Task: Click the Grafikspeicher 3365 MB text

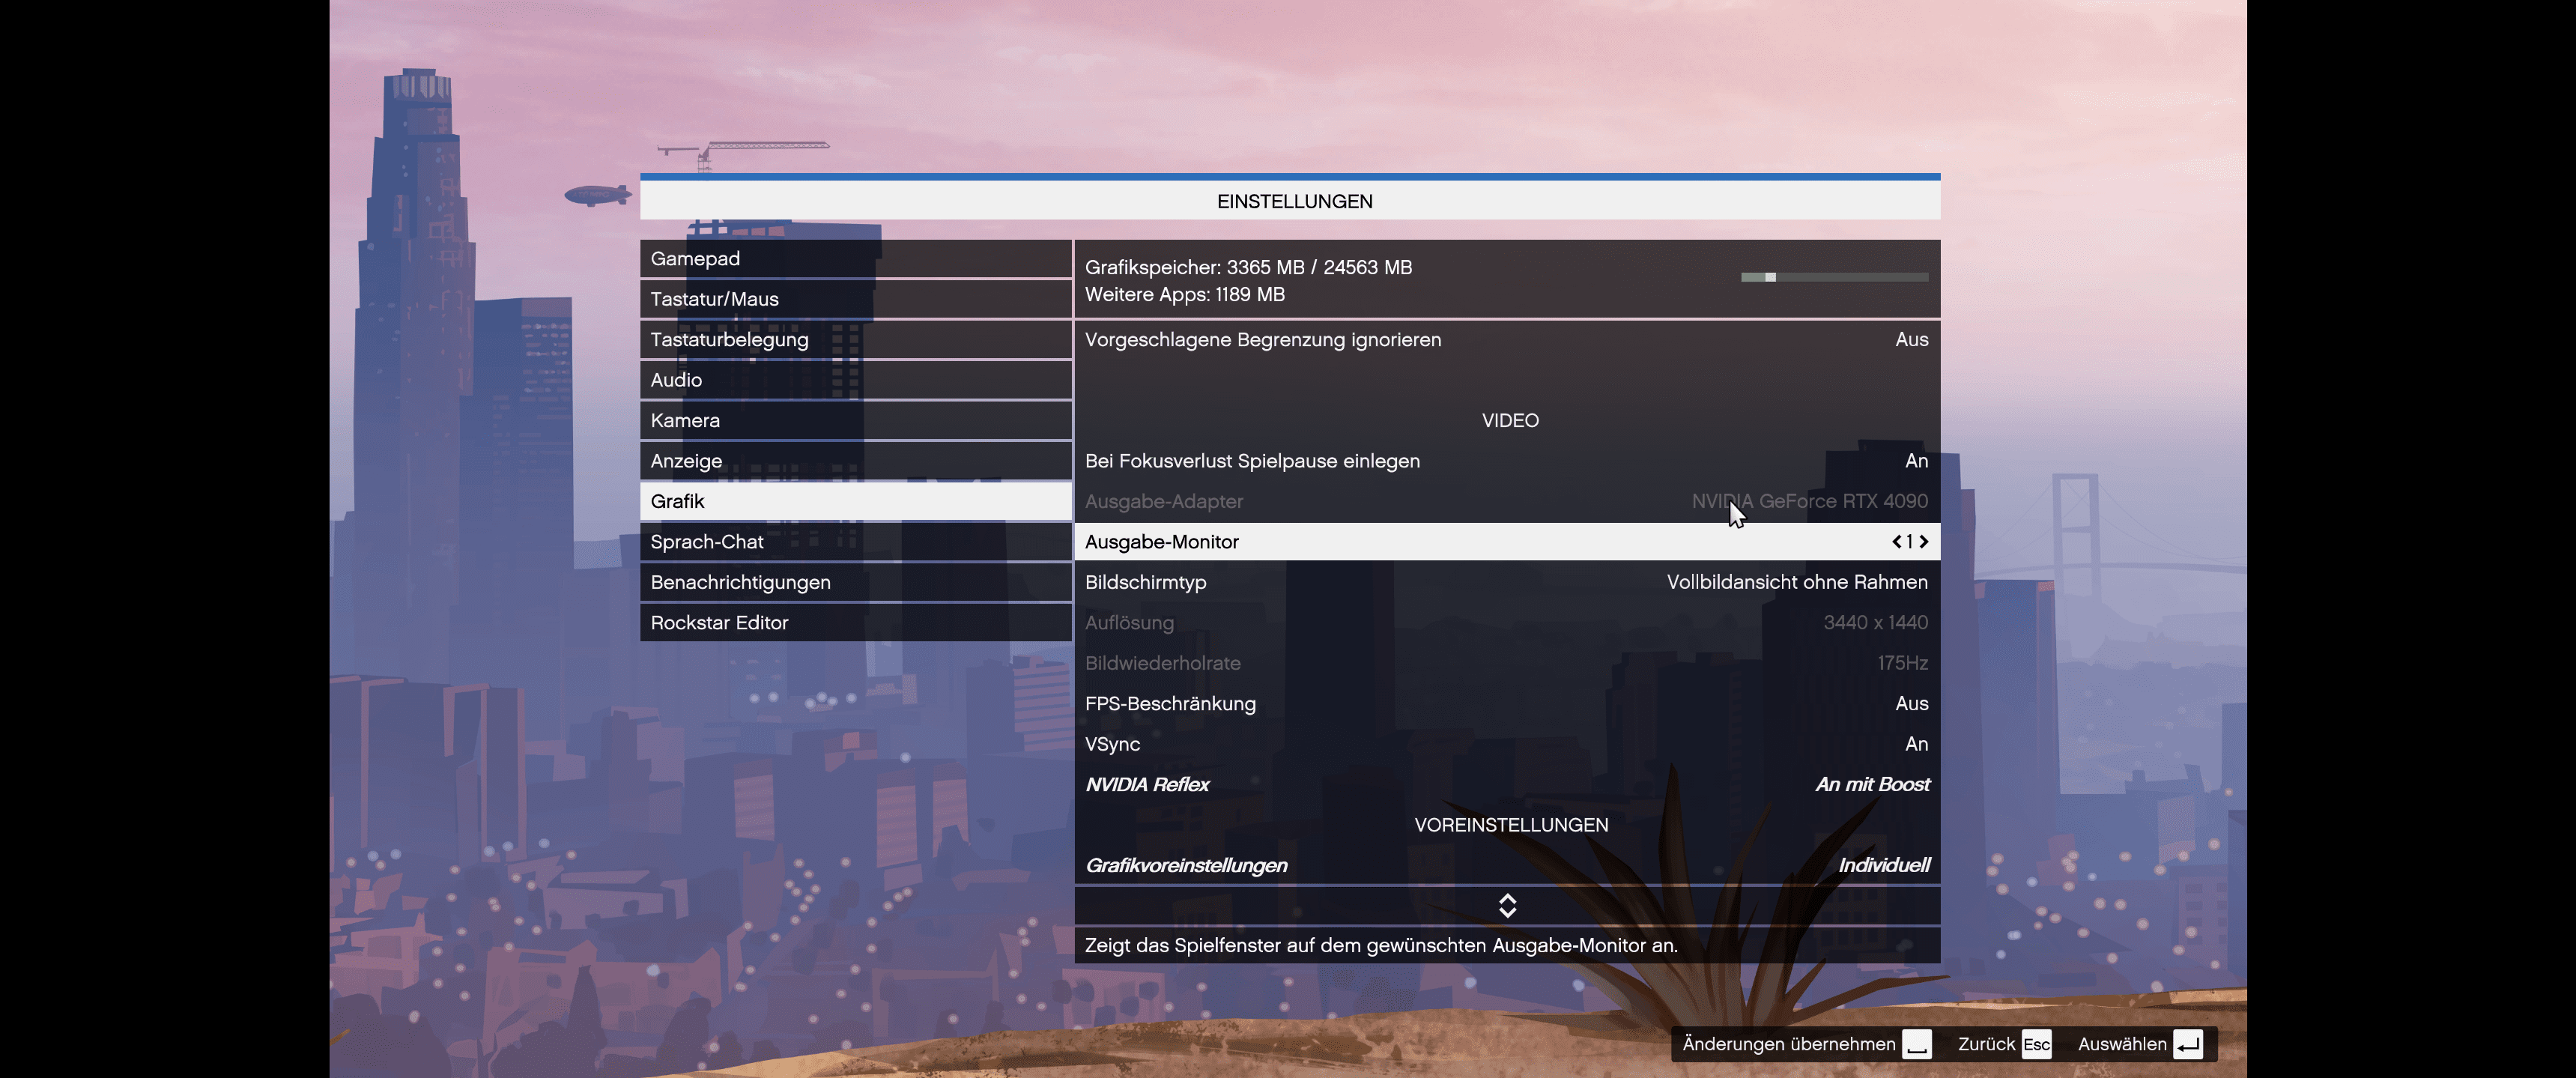Action: (x=1248, y=268)
